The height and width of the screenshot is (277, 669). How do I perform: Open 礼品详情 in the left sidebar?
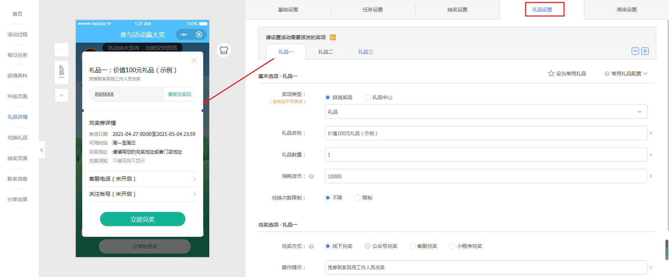pyautogui.click(x=17, y=117)
